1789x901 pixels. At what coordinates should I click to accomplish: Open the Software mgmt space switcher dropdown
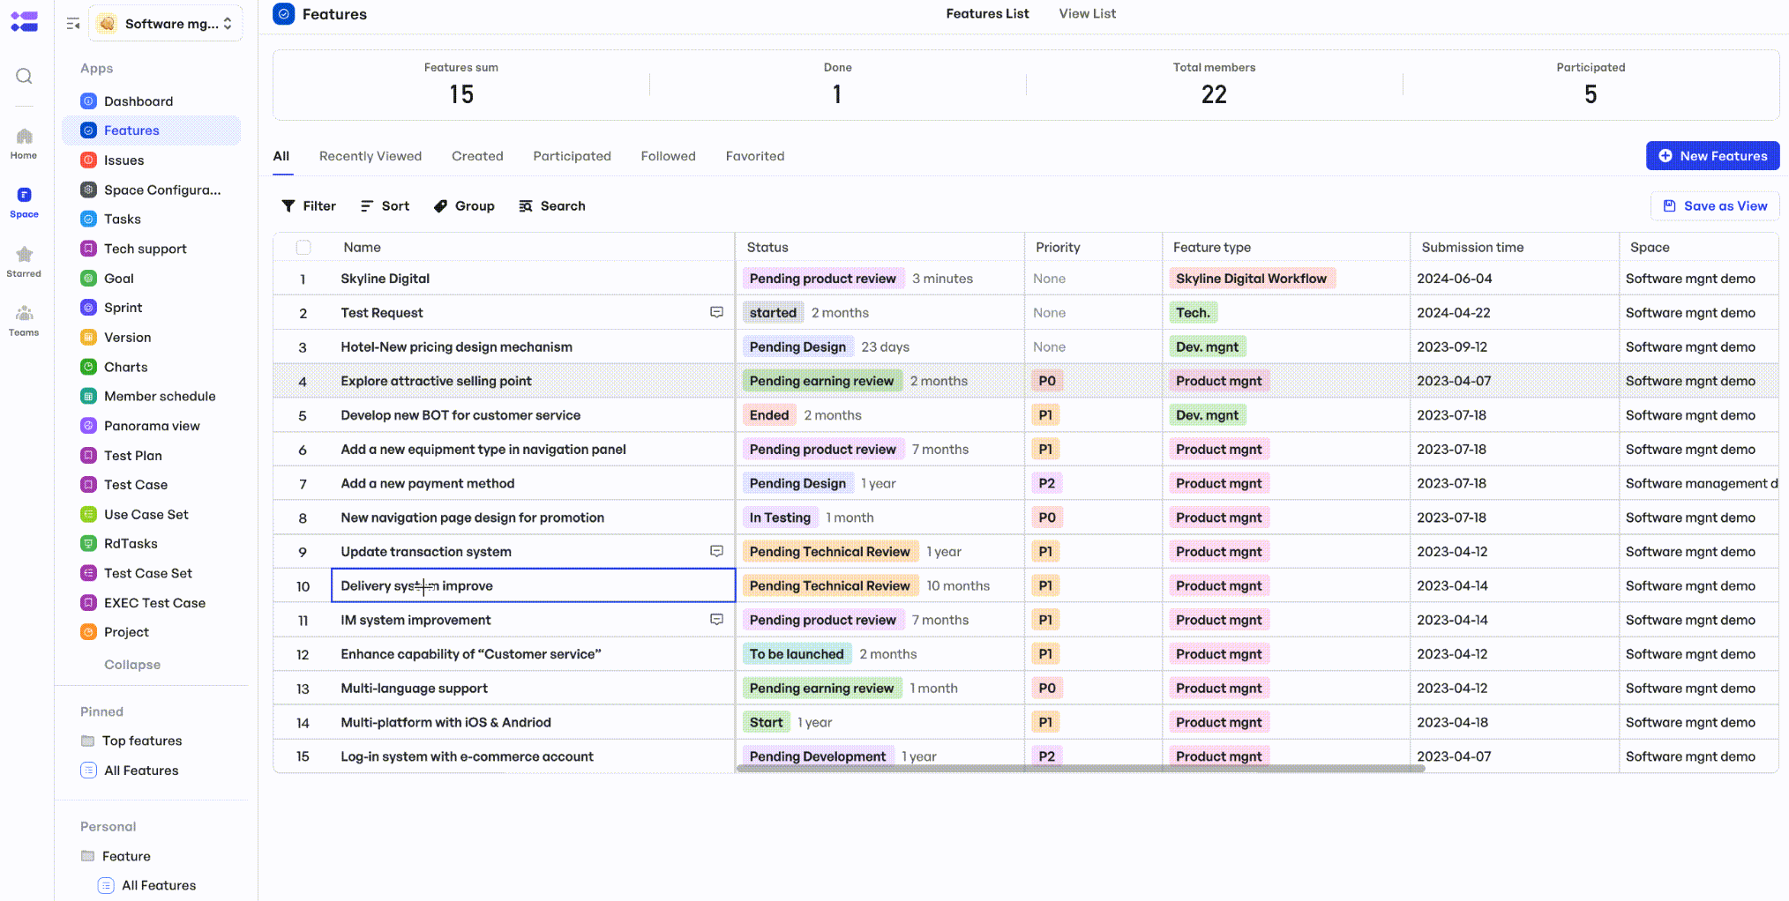(x=166, y=24)
